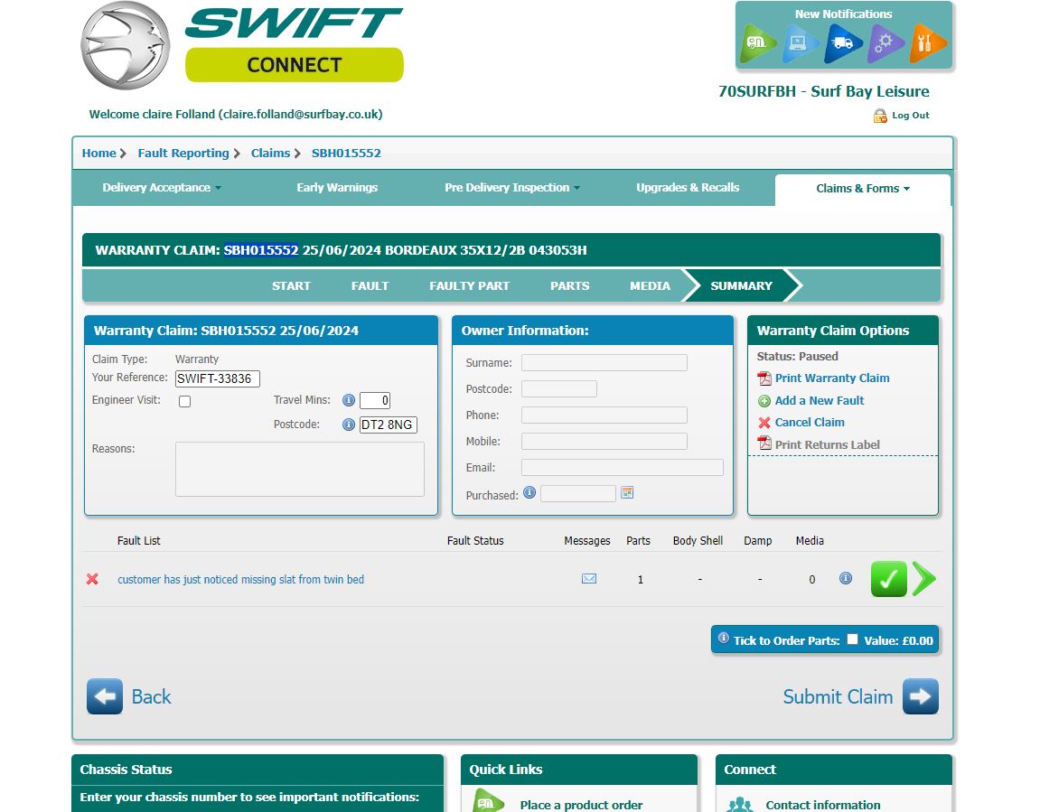Click the Fault Reporting breadcrumb
Screen dimensions: 1040x812
(183, 154)
